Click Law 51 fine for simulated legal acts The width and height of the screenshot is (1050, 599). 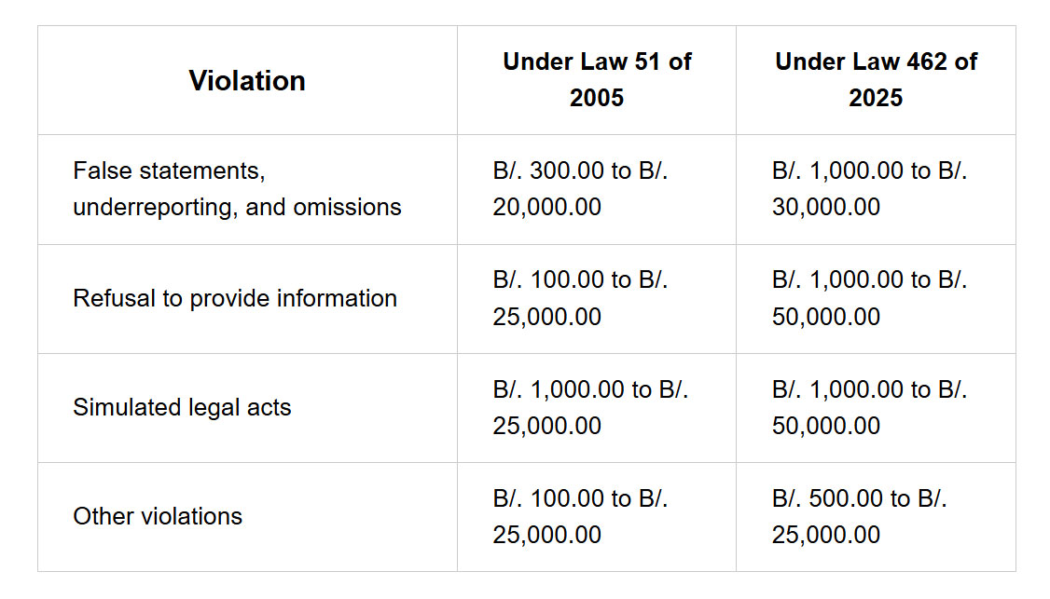(x=597, y=408)
